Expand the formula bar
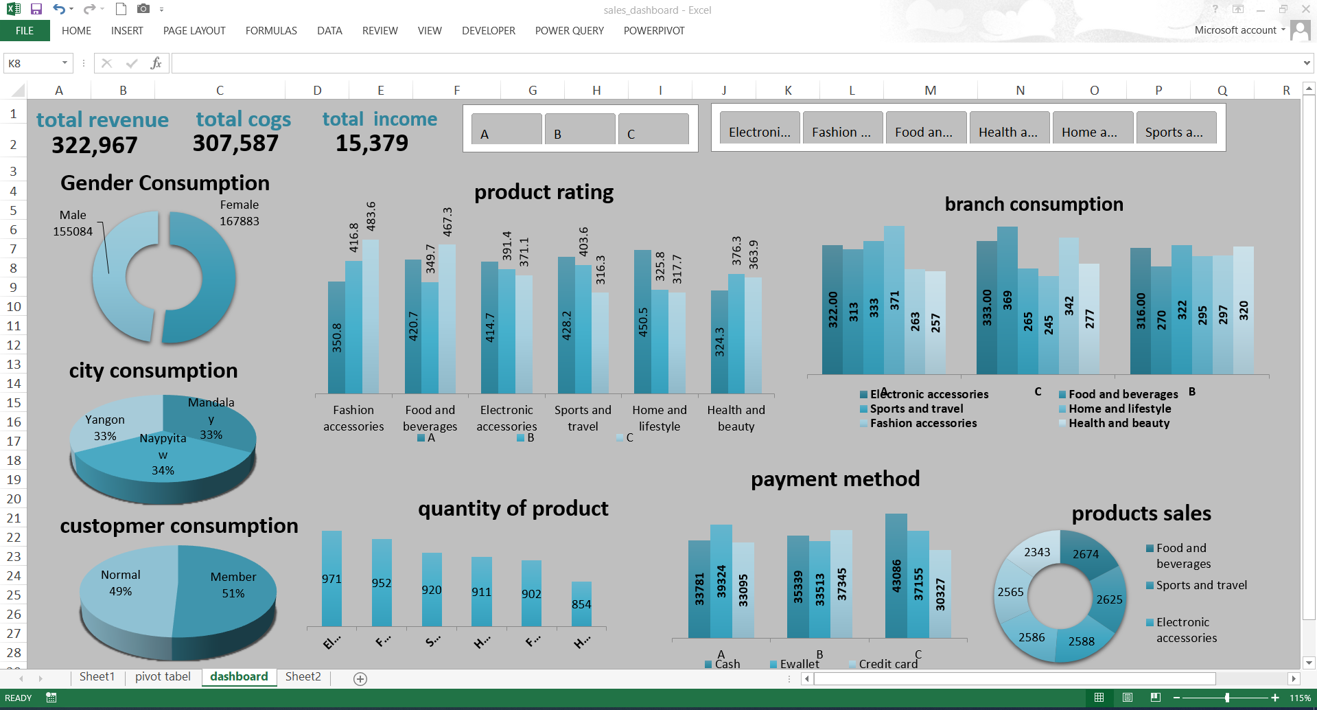Viewport: 1317px width, 710px height. [1306, 63]
